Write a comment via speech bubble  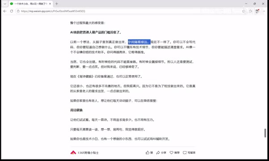(189, 153)
